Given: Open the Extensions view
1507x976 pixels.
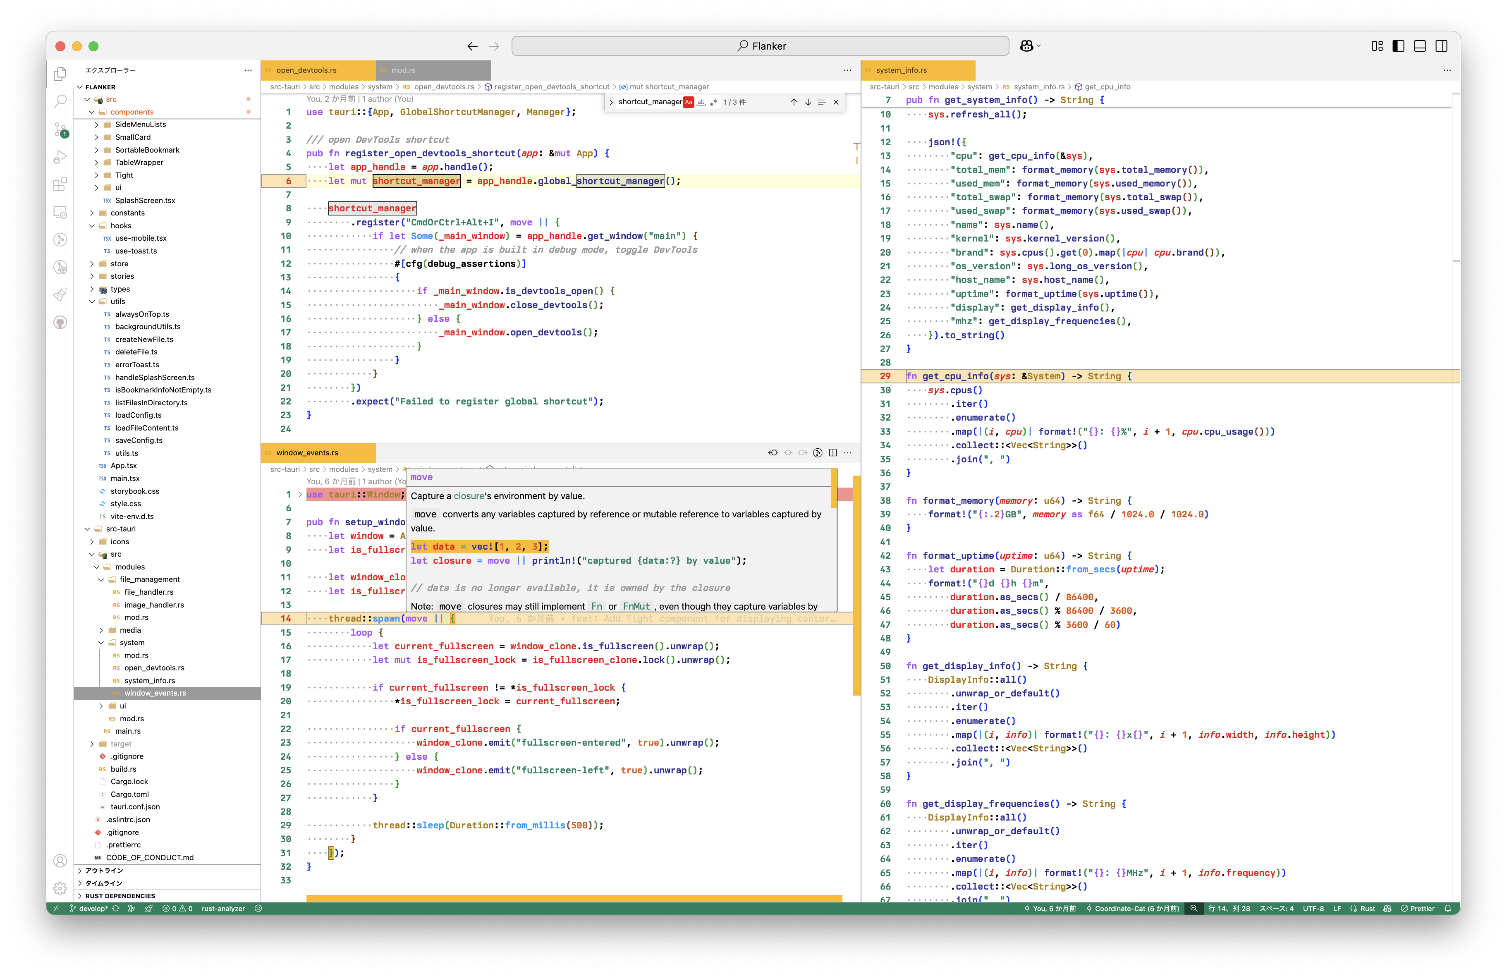Looking at the screenshot, I should pos(60,184).
